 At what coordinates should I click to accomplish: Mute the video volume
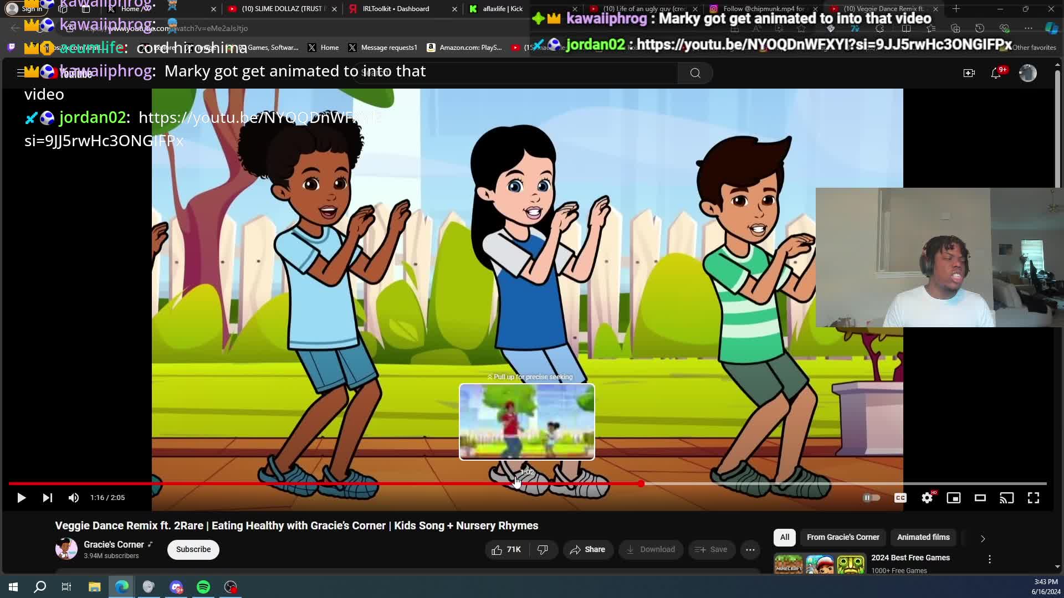pyautogui.click(x=73, y=498)
